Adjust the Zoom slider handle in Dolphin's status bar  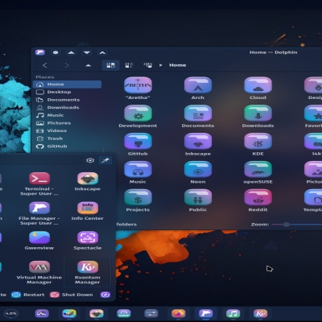[x=287, y=225]
